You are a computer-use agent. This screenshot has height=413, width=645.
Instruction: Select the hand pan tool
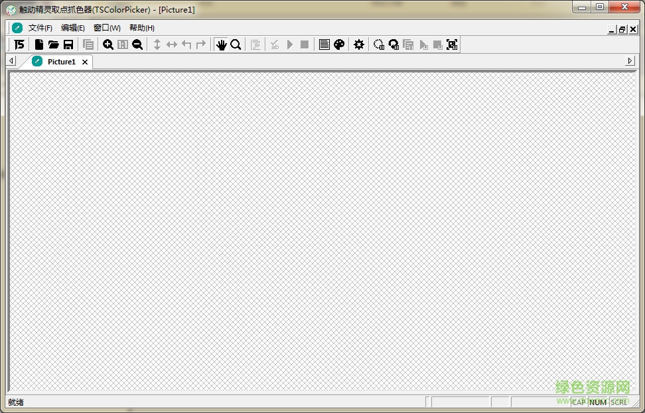pyautogui.click(x=222, y=44)
